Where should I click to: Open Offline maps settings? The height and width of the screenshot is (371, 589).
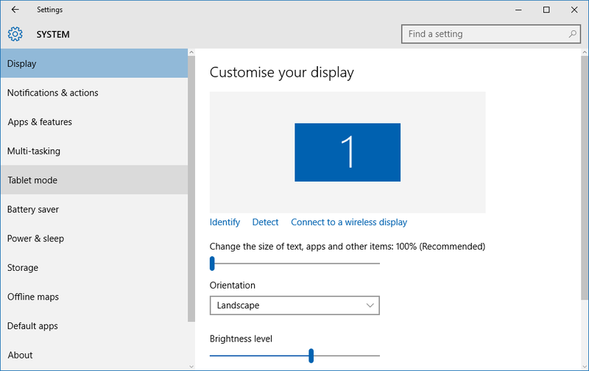click(x=94, y=297)
